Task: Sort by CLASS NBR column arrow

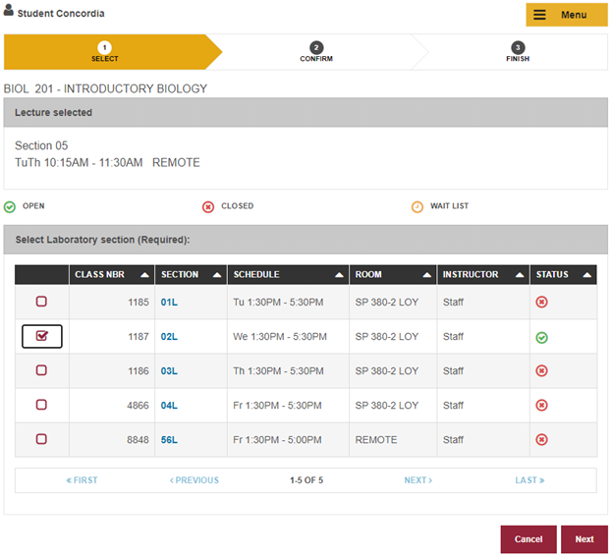Action: [144, 275]
